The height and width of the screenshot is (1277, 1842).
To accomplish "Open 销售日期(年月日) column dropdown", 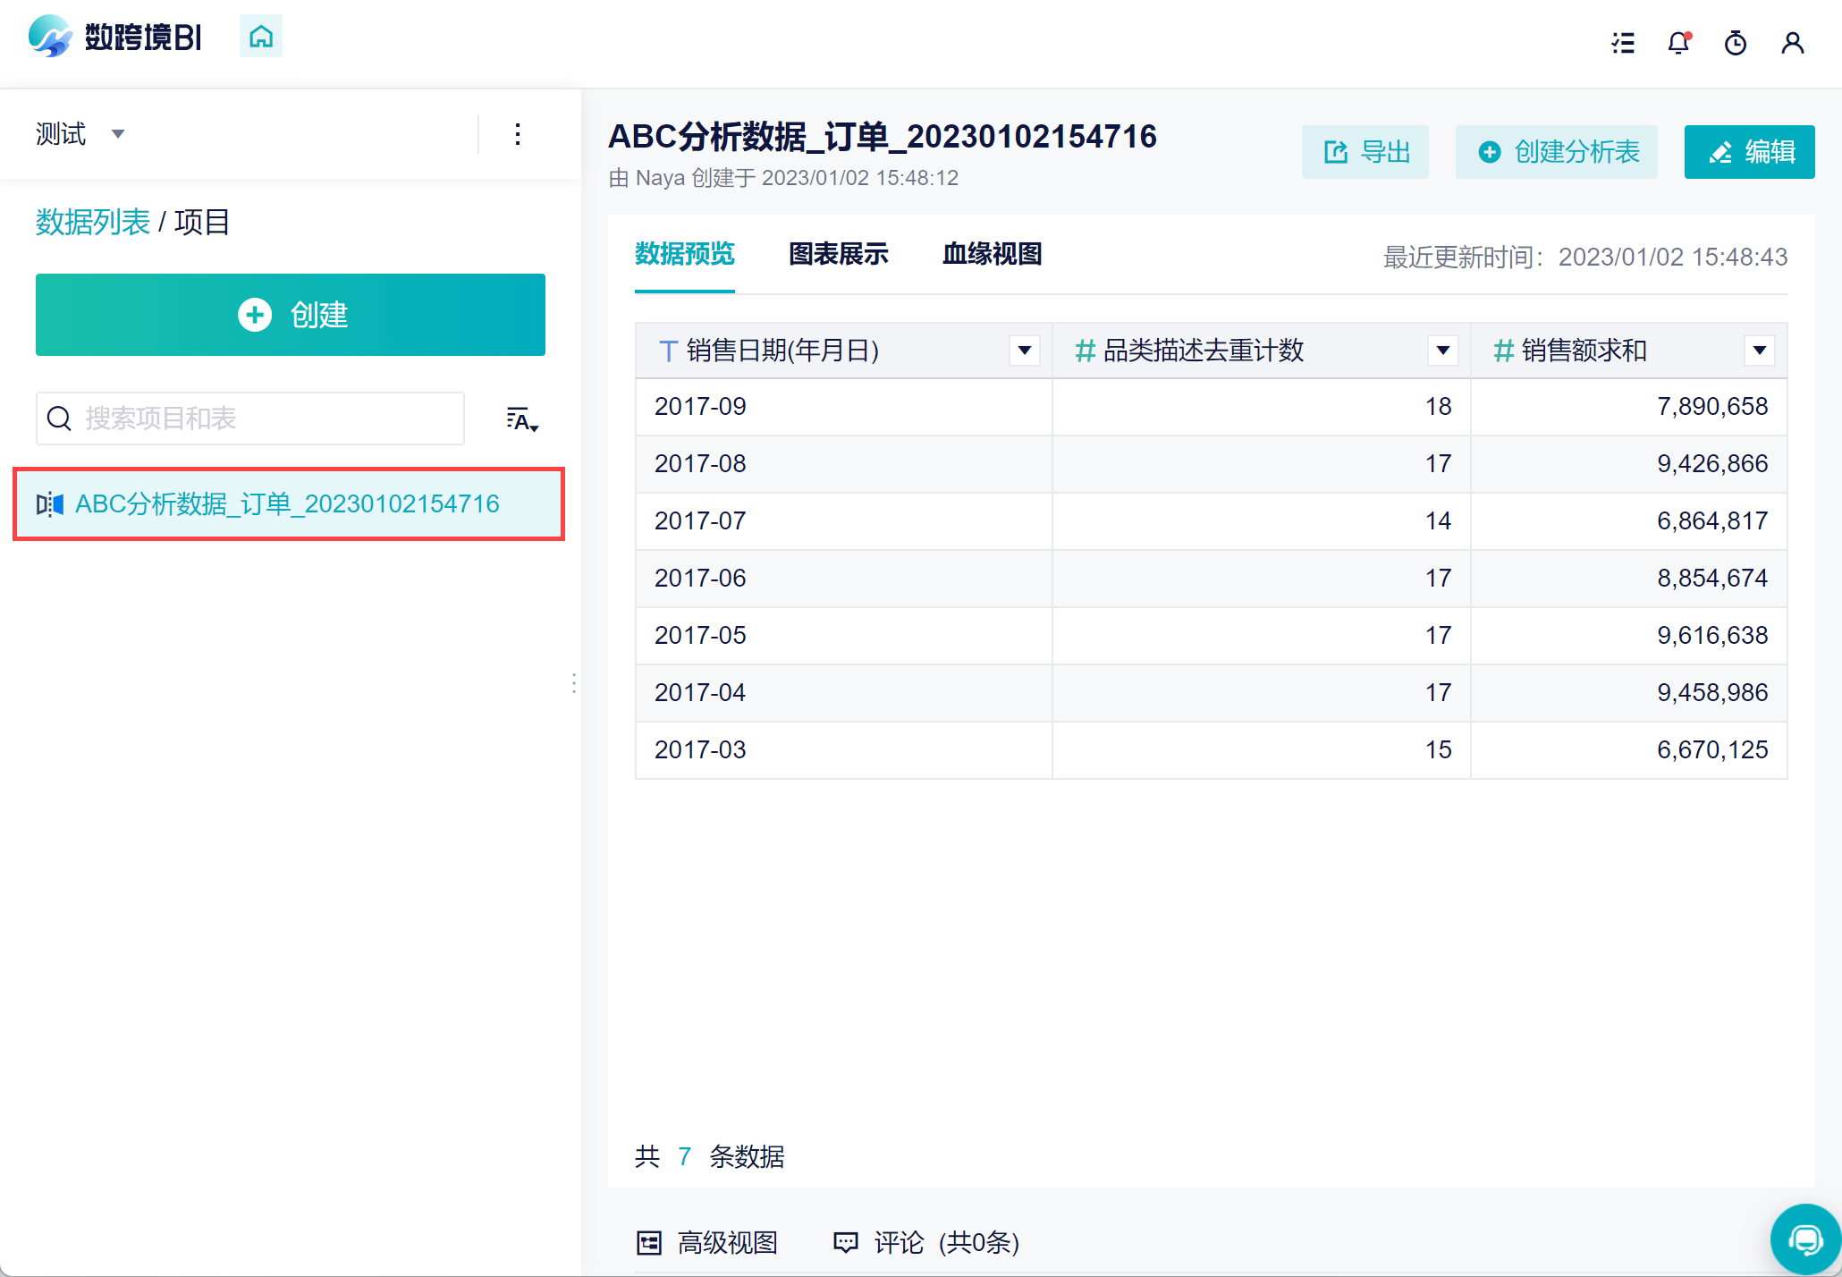I will [x=1024, y=351].
